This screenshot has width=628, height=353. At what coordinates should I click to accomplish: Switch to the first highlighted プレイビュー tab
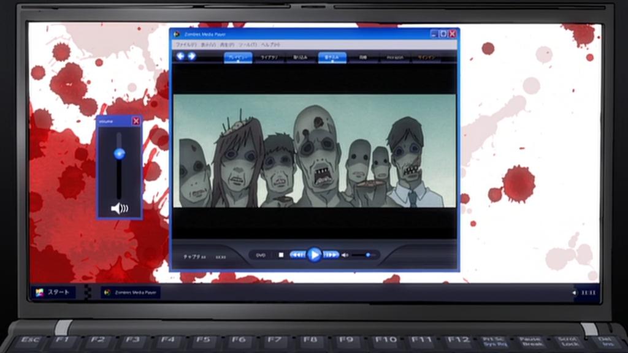(237, 58)
